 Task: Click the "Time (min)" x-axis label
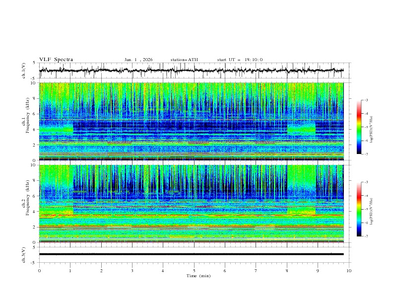[198, 276]
